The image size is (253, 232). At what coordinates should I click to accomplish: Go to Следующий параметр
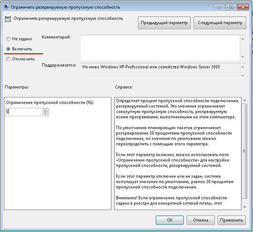pyautogui.click(x=220, y=23)
